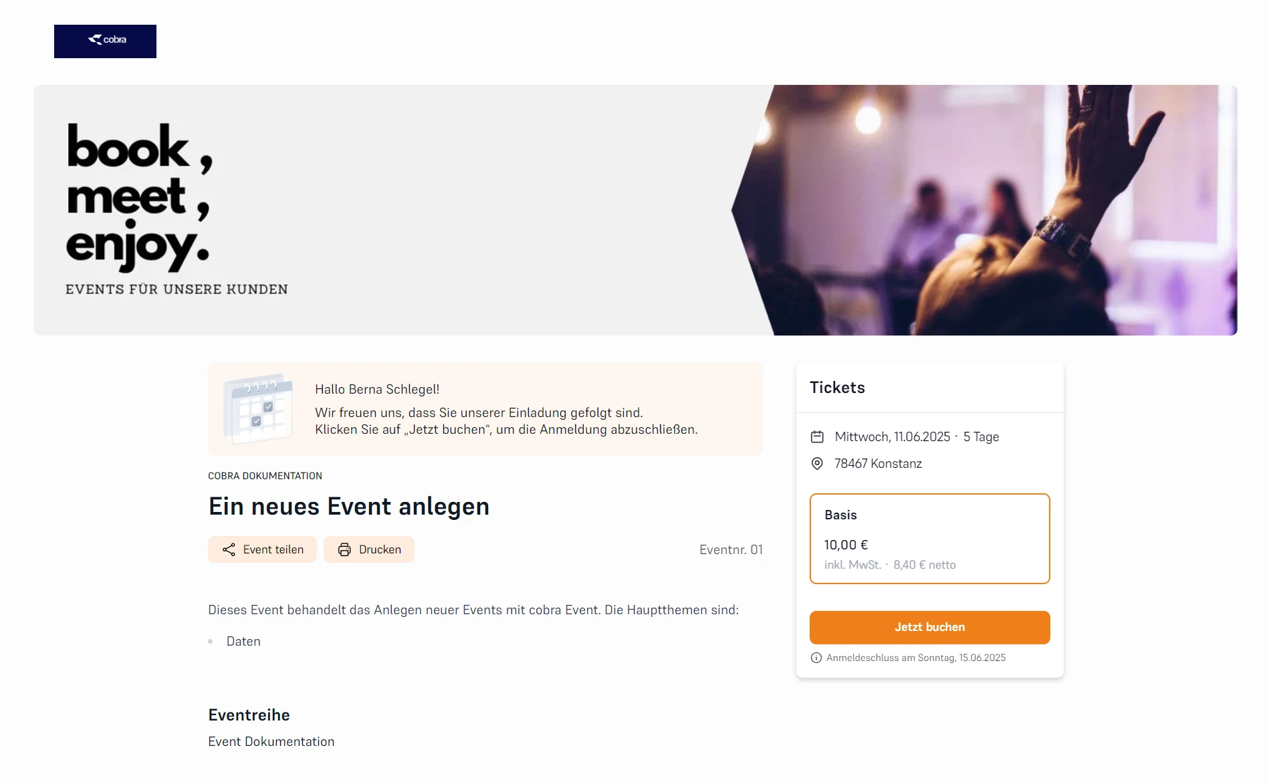Click the location pin icon beside Konstanz
This screenshot has width=1267, height=782.
[817, 464]
